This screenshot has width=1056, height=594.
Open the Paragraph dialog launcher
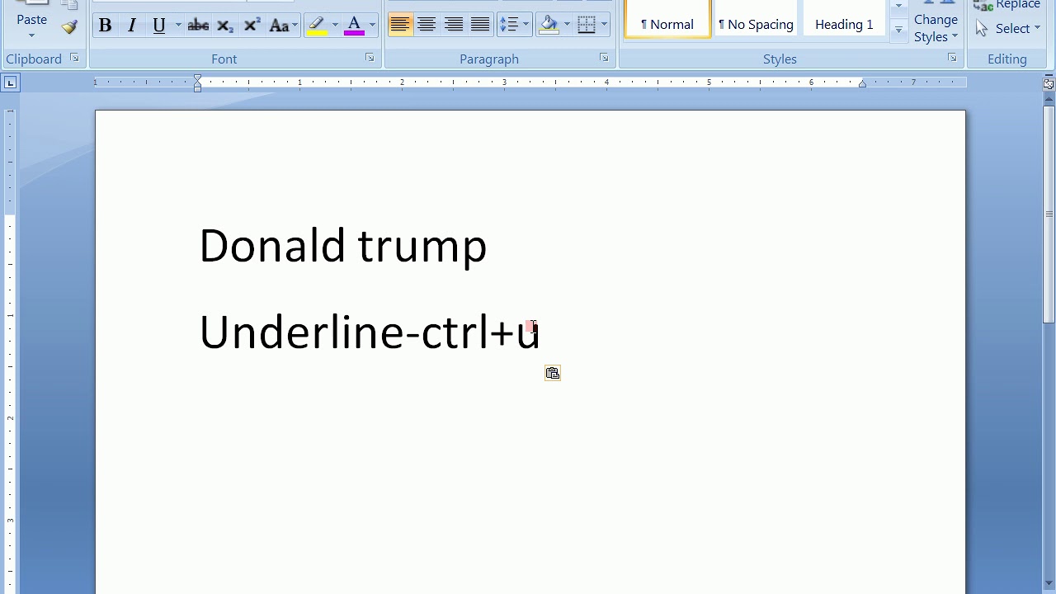point(604,58)
